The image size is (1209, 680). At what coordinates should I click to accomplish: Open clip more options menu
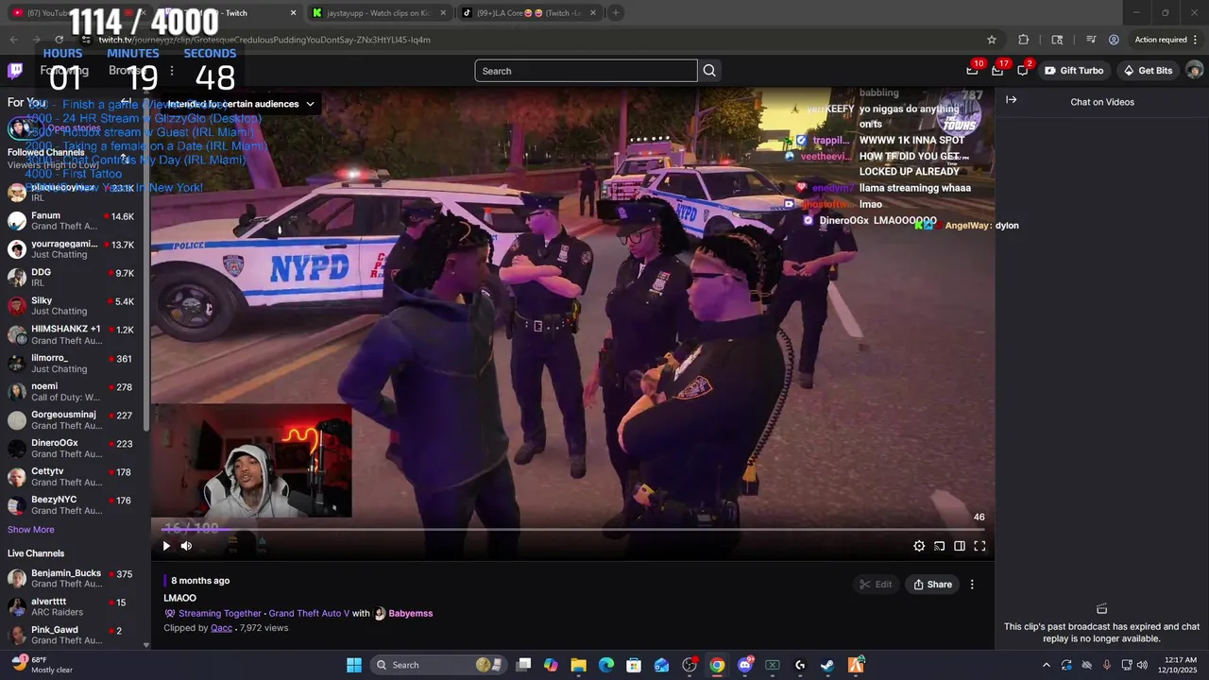pos(972,585)
